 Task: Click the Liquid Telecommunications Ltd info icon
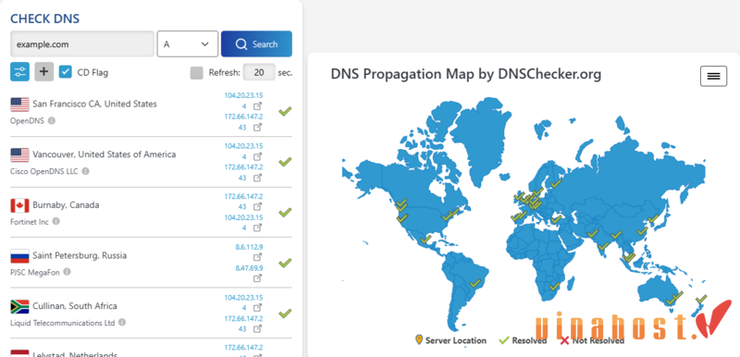[122, 323]
